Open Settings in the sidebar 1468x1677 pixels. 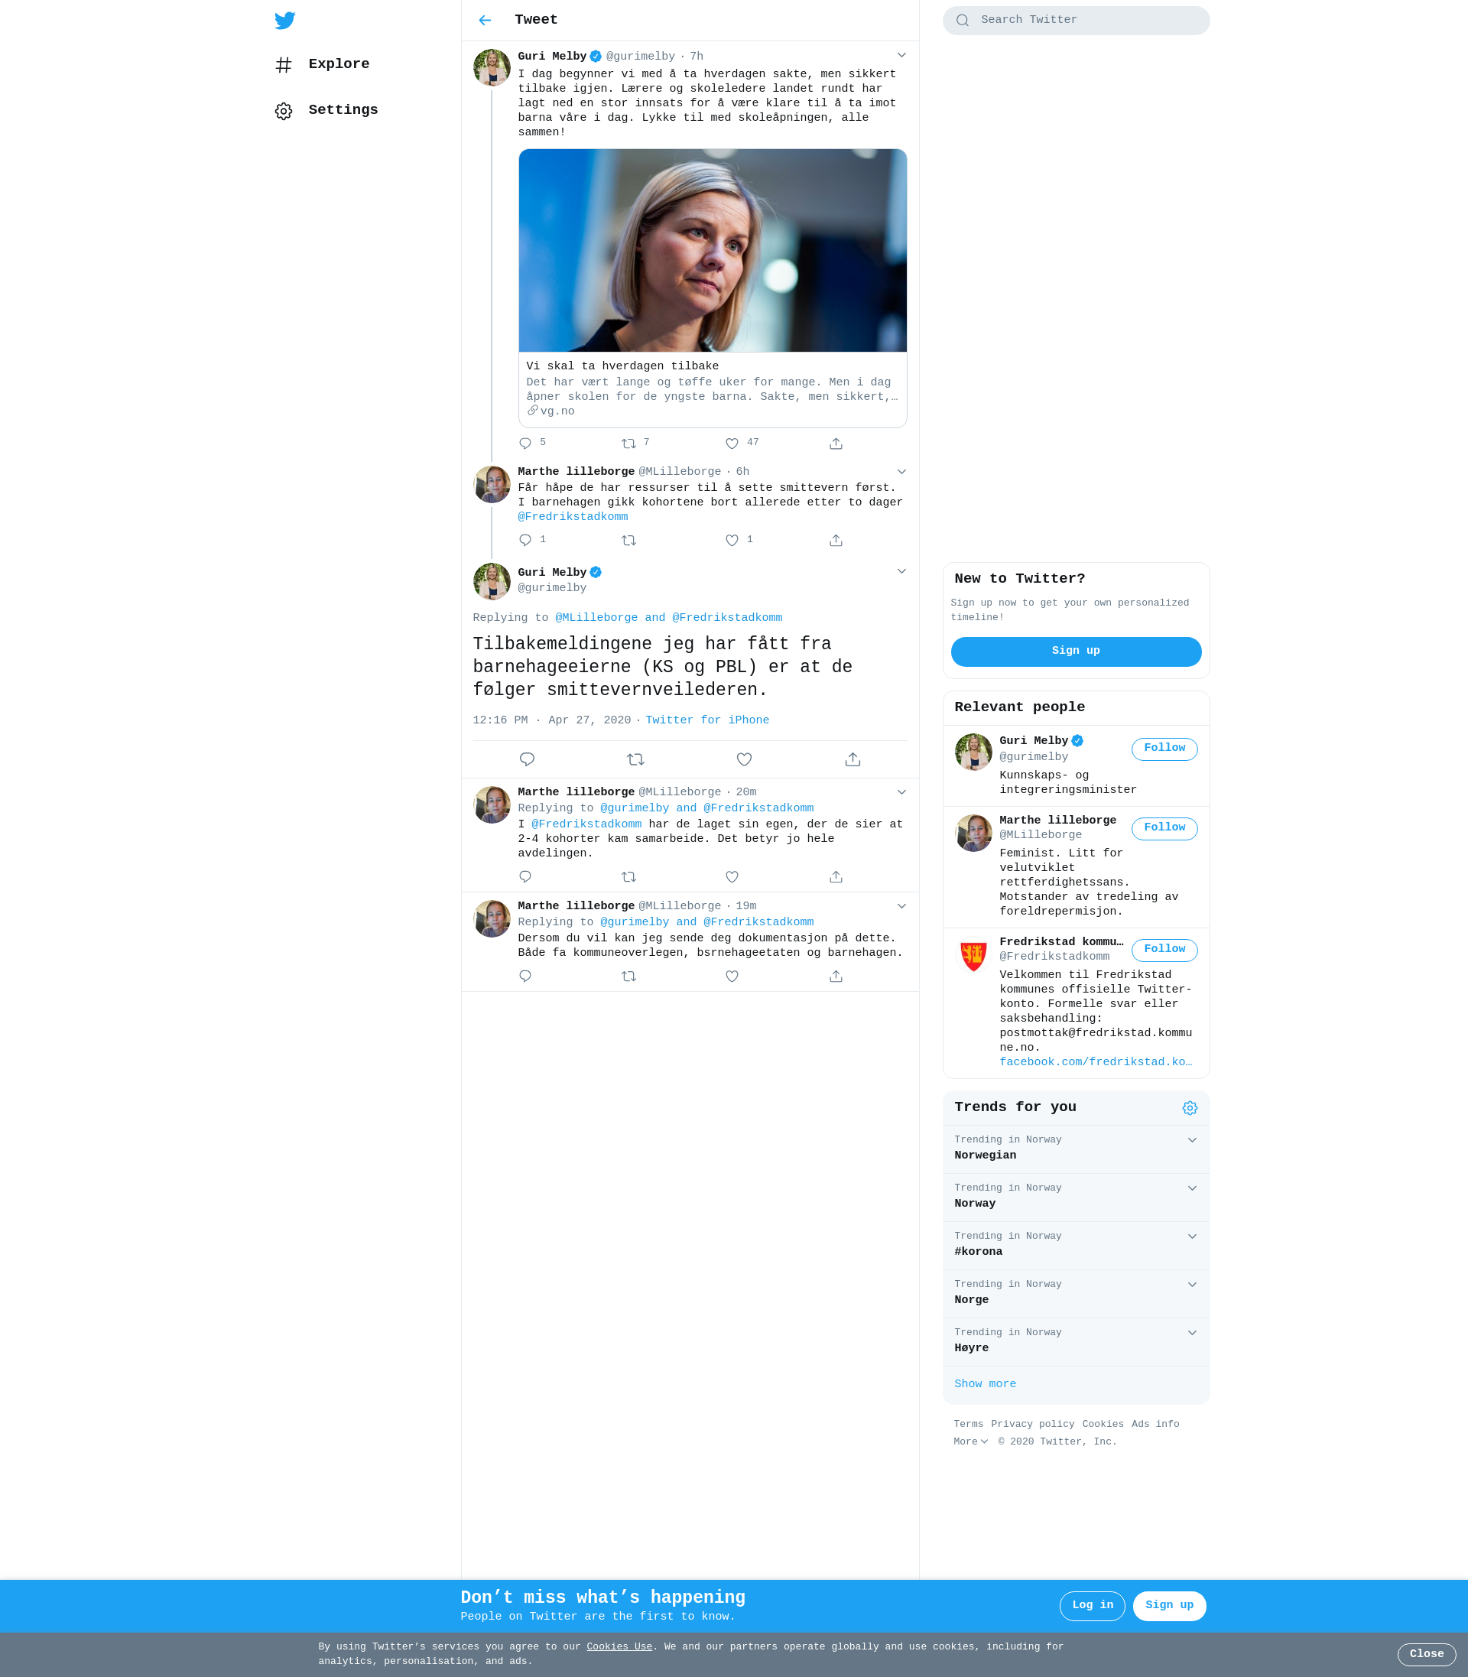[327, 110]
